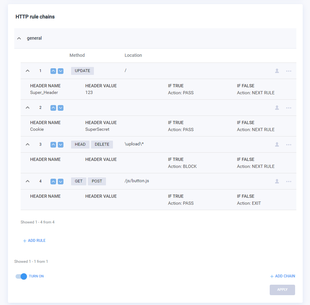Viewport: 310px width, 305px height.
Task: Click the user icon on rule 4
Action: 277,181
